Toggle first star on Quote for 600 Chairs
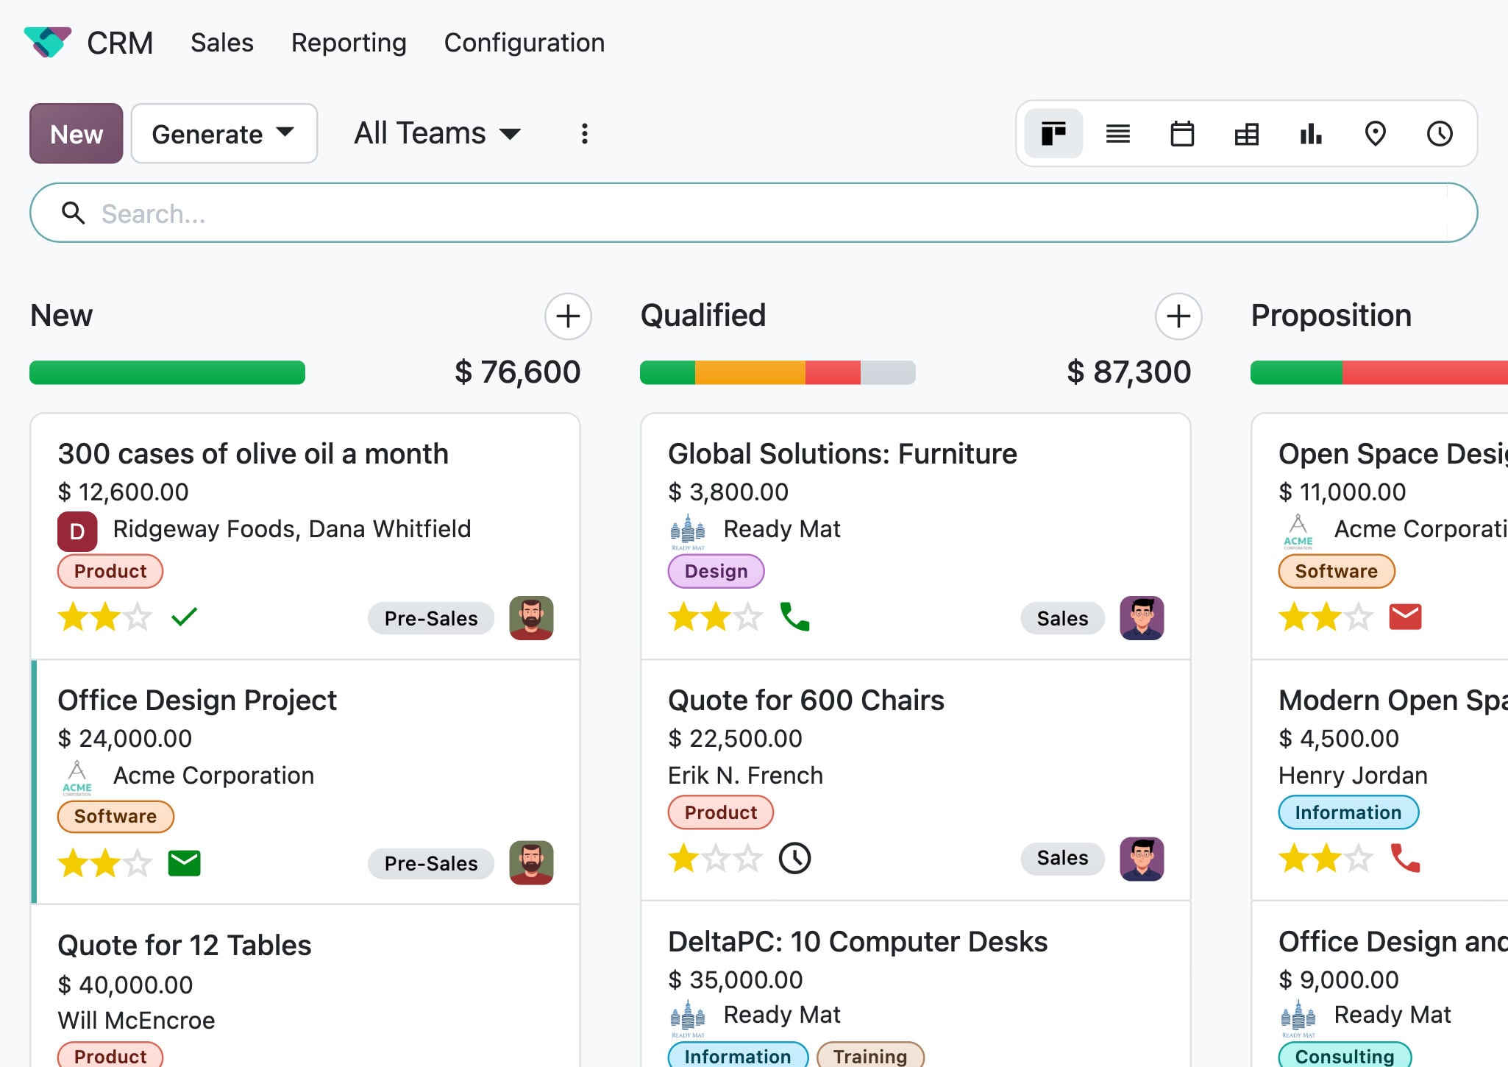1508x1067 pixels. [684, 858]
